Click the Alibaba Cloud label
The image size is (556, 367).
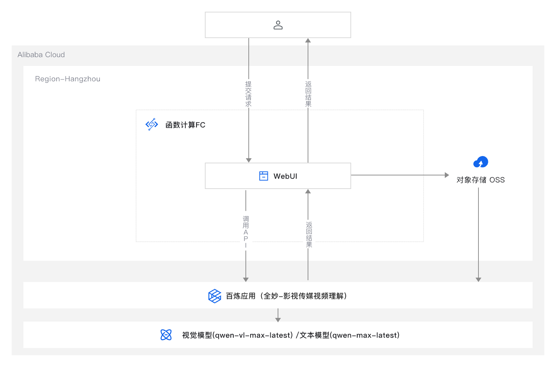point(41,55)
